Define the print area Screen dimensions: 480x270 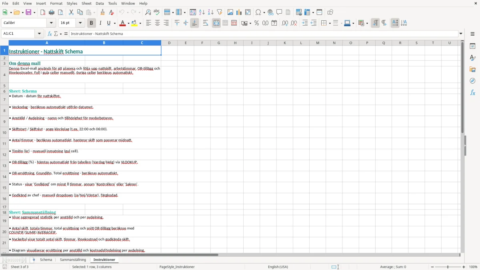point(299,12)
